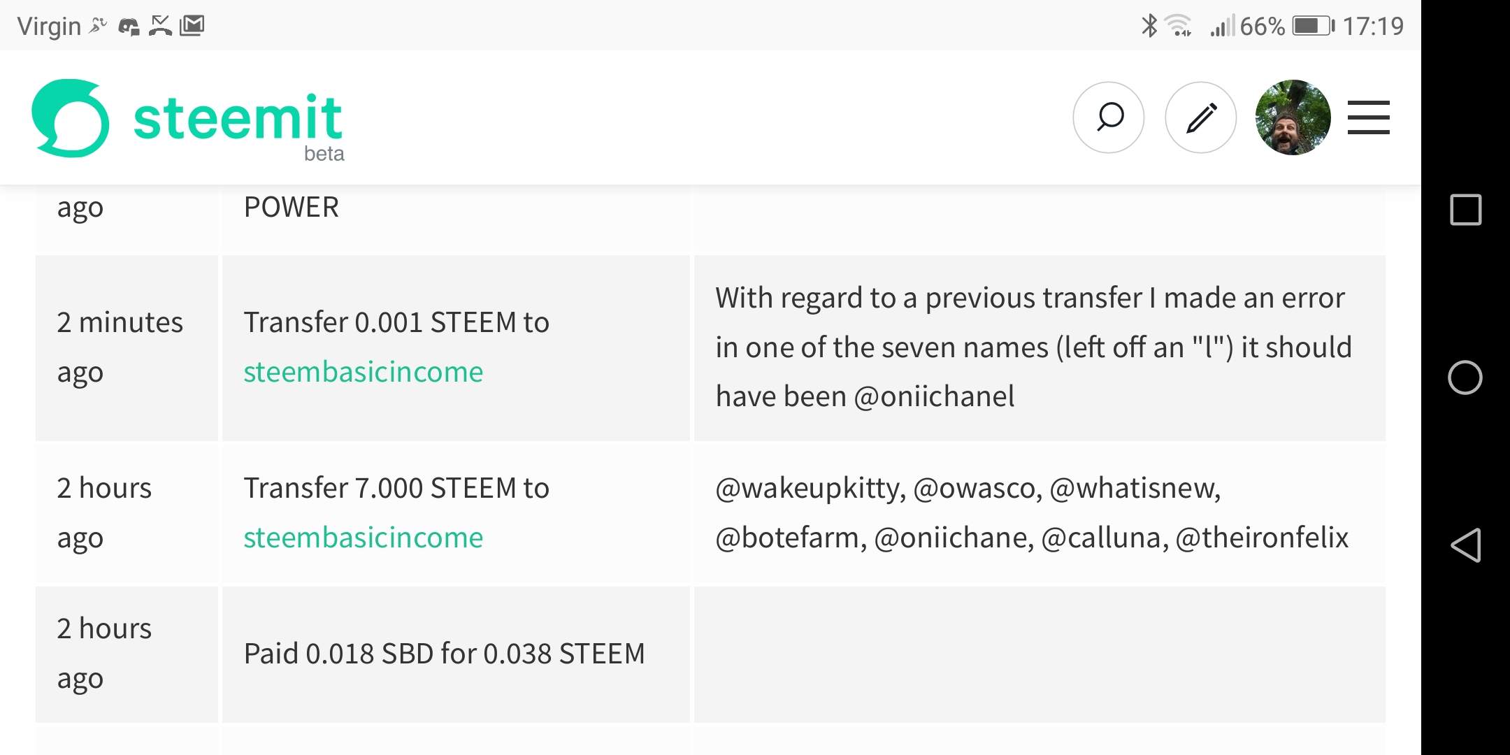Go home via steemit wordmark

[238, 119]
